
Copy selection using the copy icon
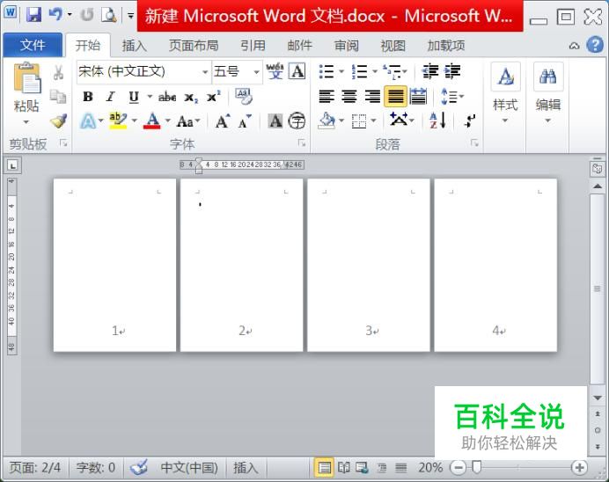pyautogui.click(x=58, y=97)
